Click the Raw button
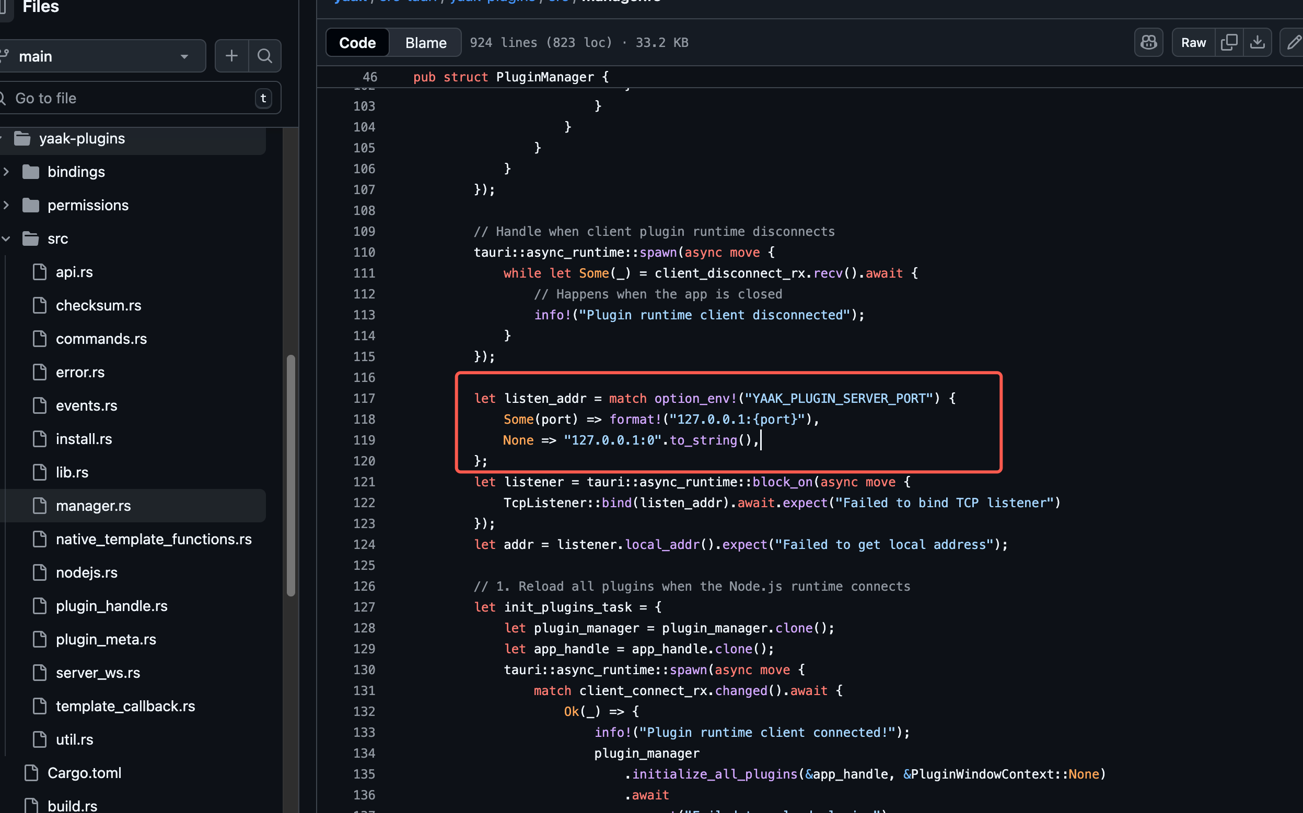Image resolution: width=1303 pixels, height=813 pixels. [x=1193, y=42]
